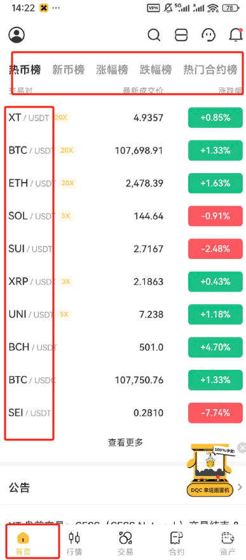246x560 pixels.
Task: Expand the 公告 announcements chevron
Action: click(x=240, y=487)
